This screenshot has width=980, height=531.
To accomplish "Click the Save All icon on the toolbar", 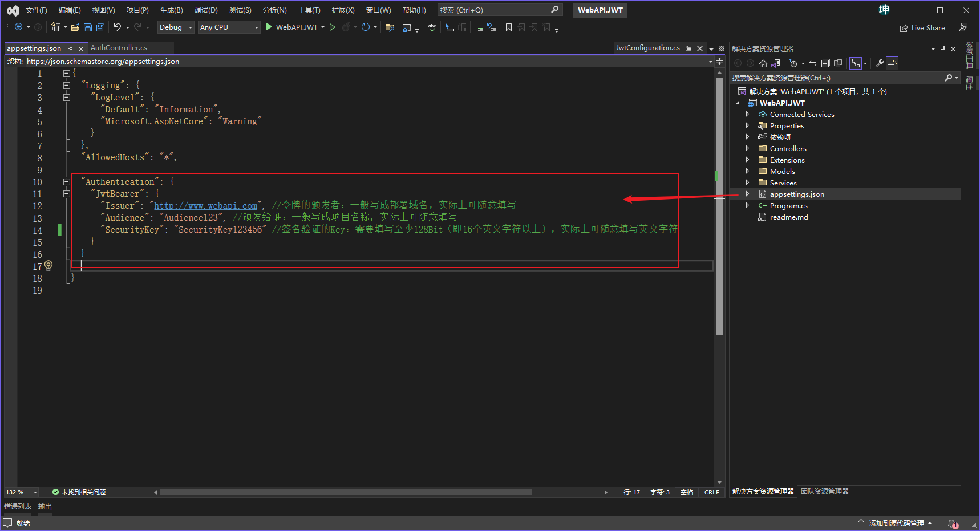I will coord(100,27).
